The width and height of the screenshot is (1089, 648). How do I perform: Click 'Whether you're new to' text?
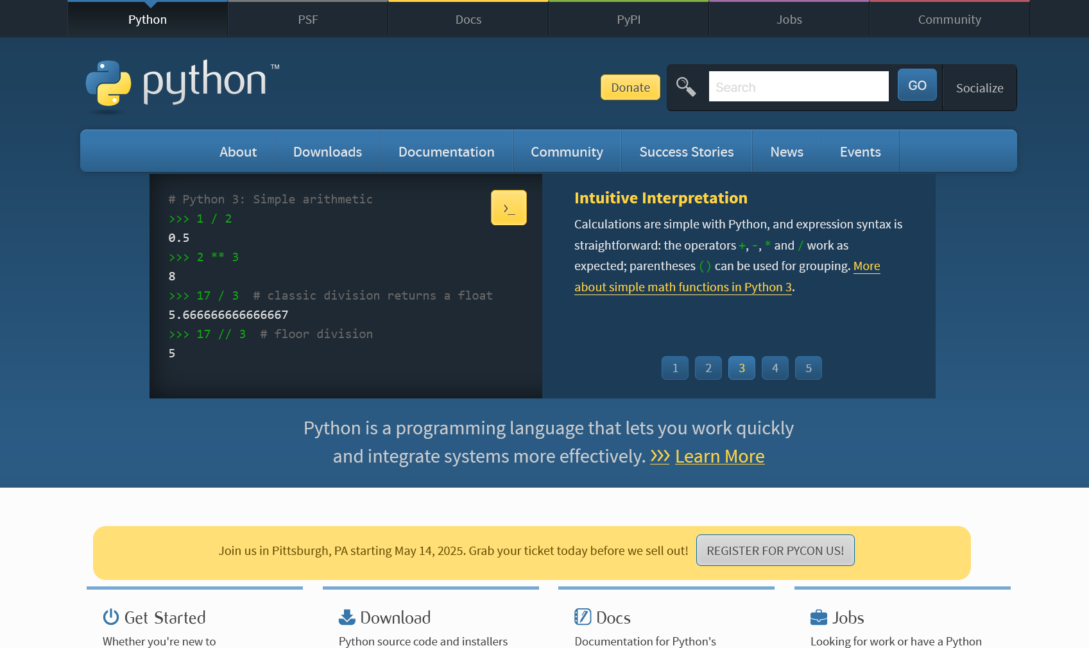pyautogui.click(x=159, y=641)
